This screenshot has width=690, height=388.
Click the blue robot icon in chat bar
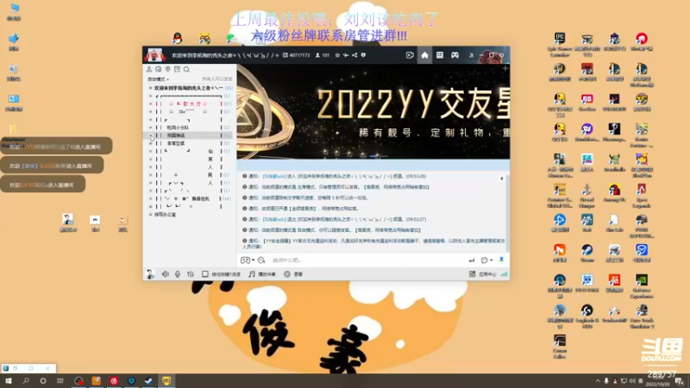pyautogui.click(x=501, y=260)
